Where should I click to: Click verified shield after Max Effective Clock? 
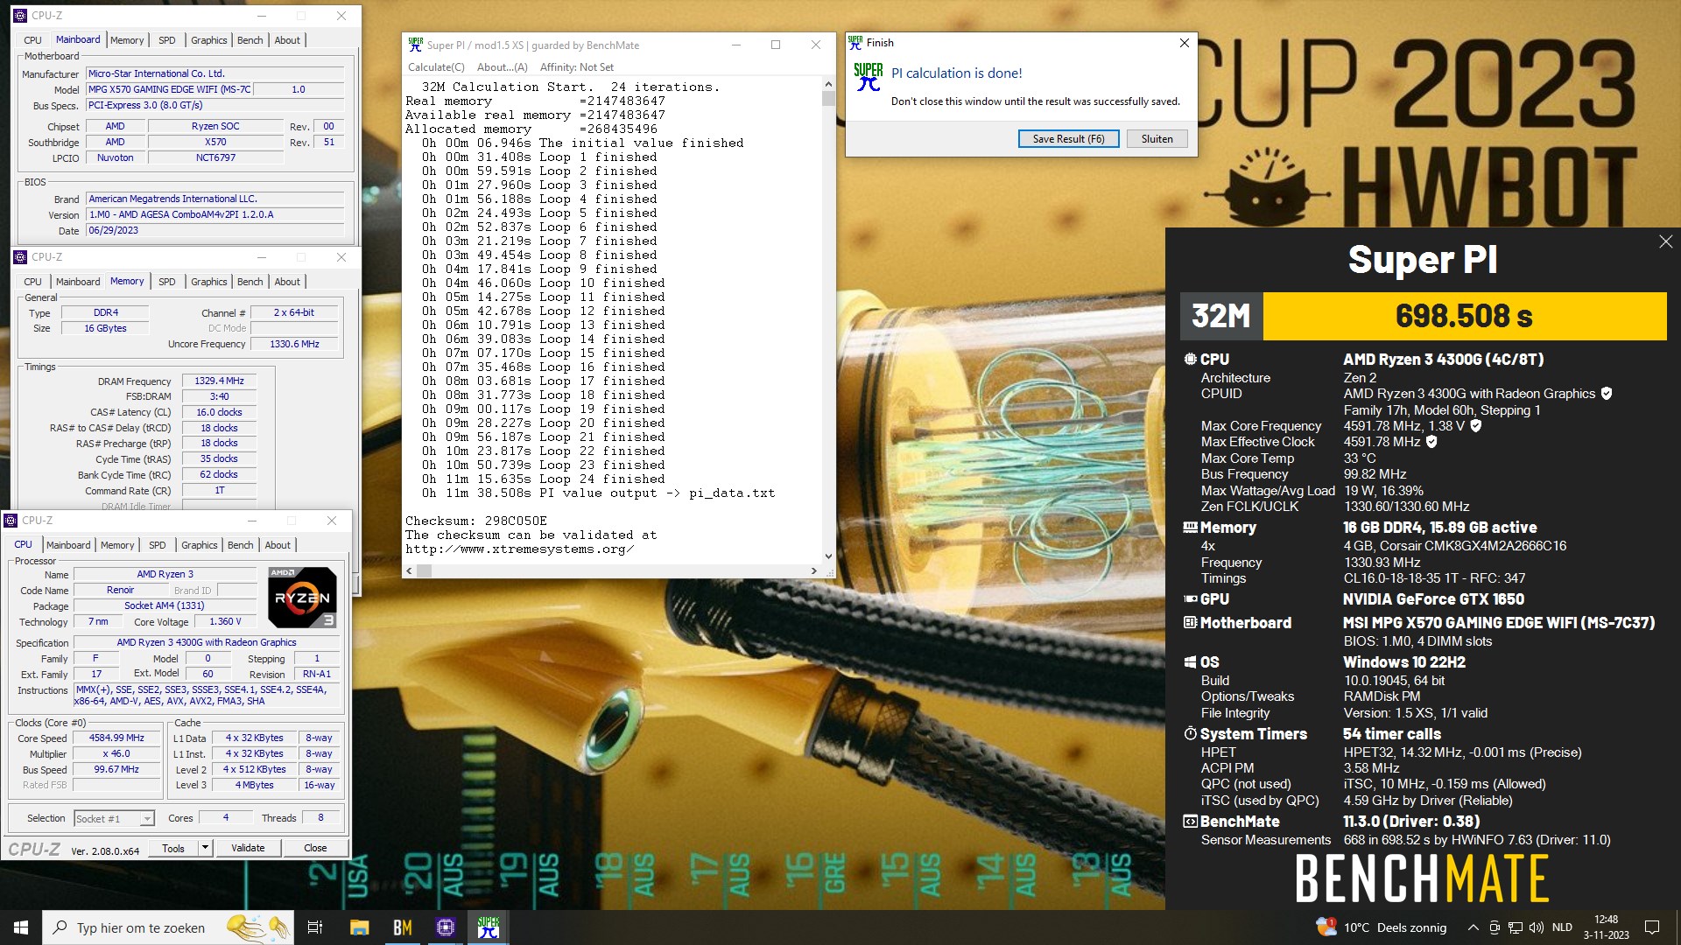(x=1431, y=442)
